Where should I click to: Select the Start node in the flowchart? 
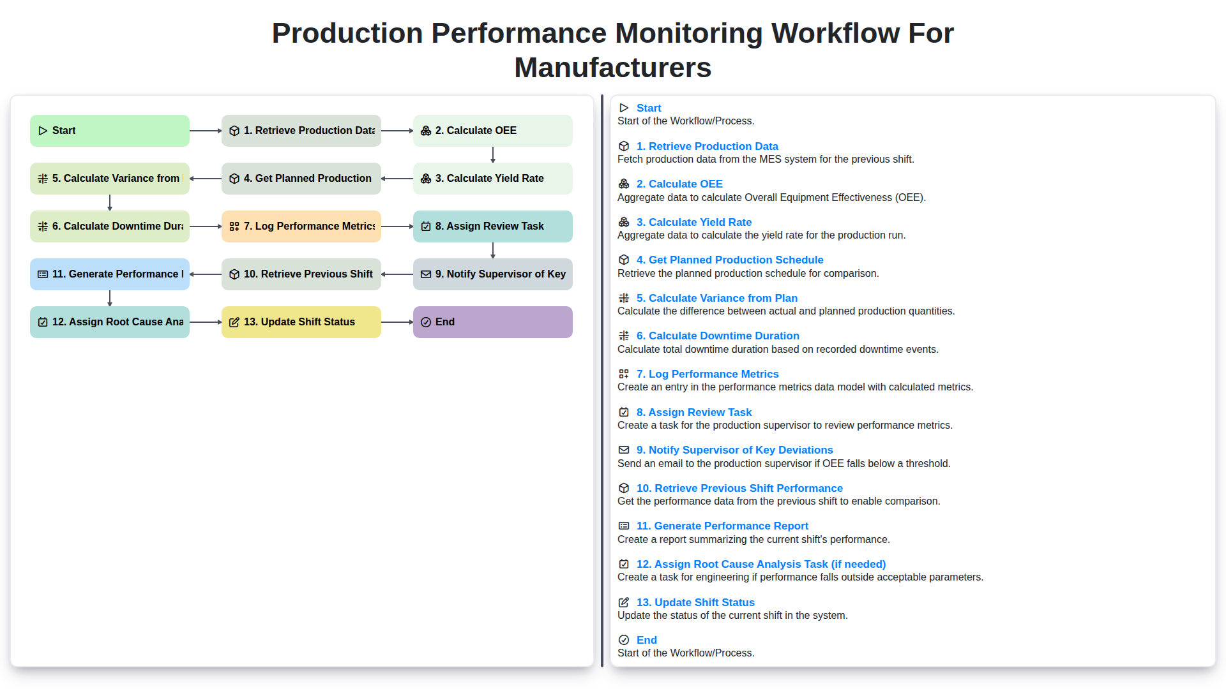[x=109, y=130]
